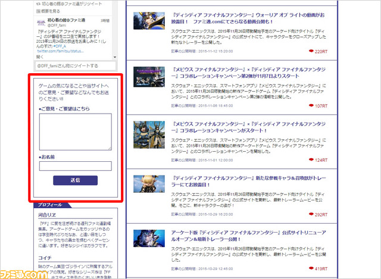Click the 河合リエ profile name
This screenshot has width=381, height=279.
point(47,215)
